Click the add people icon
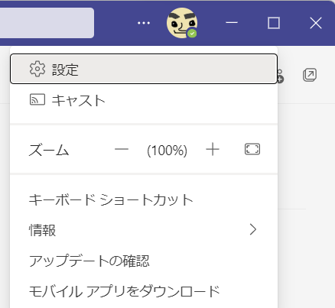Image resolution: width=335 pixels, height=308 pixels. tap(280, 76)
